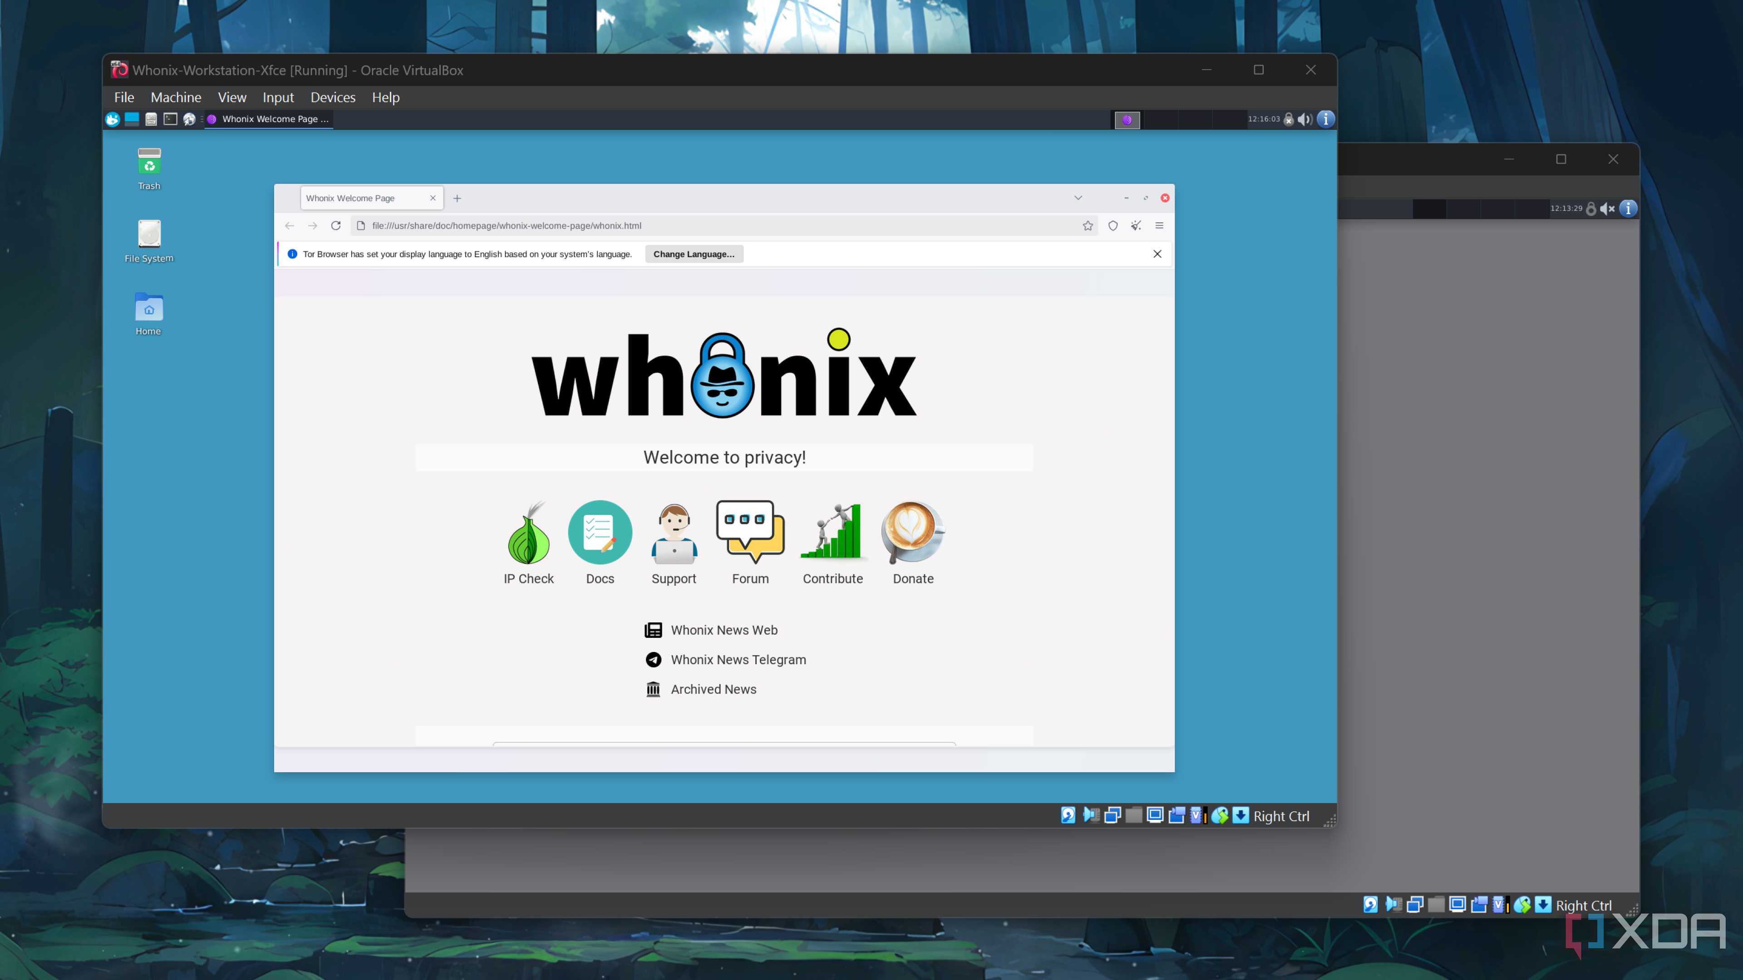Click the network adapters status icon

1113,816
